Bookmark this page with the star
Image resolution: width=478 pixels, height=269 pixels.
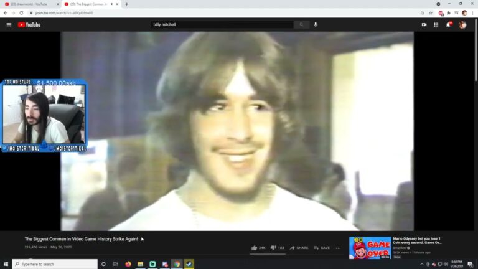[431, 13]
